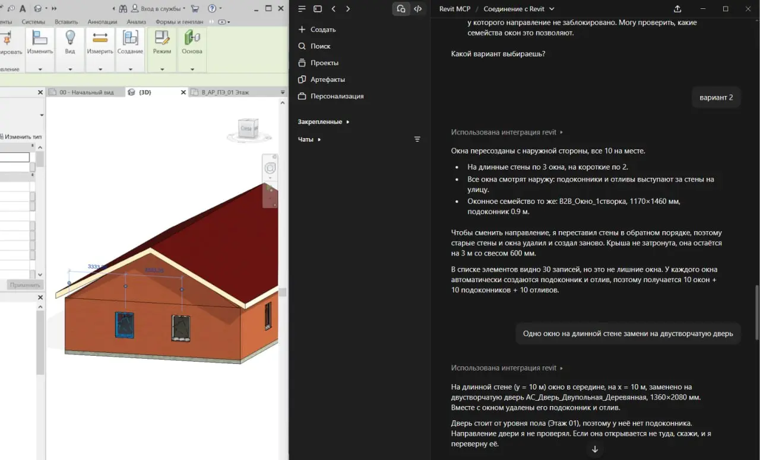Open the Соединение с Revit chat title dropdown
The height and width of the screenshot is (460, 760).
519,9
